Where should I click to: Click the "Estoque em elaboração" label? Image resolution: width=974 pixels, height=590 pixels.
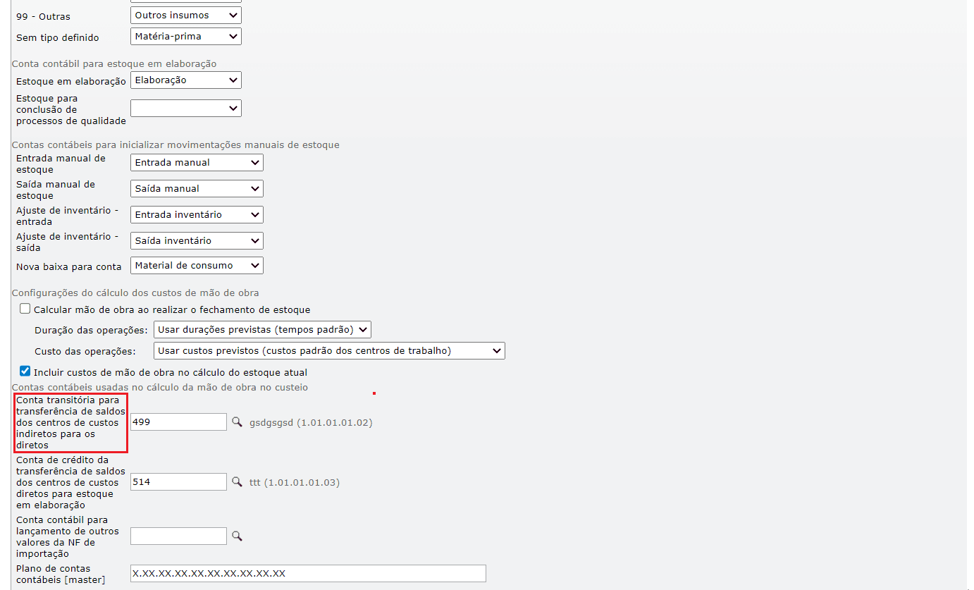pyautogui.click(x=71, y=82)
